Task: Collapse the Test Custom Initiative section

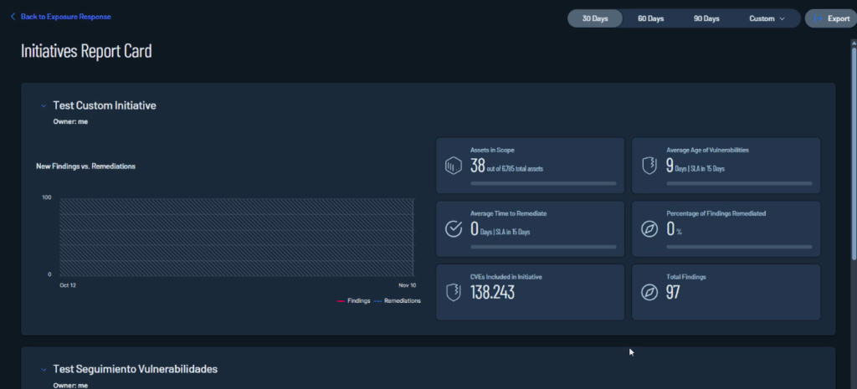Action: (x=43, y=106)
